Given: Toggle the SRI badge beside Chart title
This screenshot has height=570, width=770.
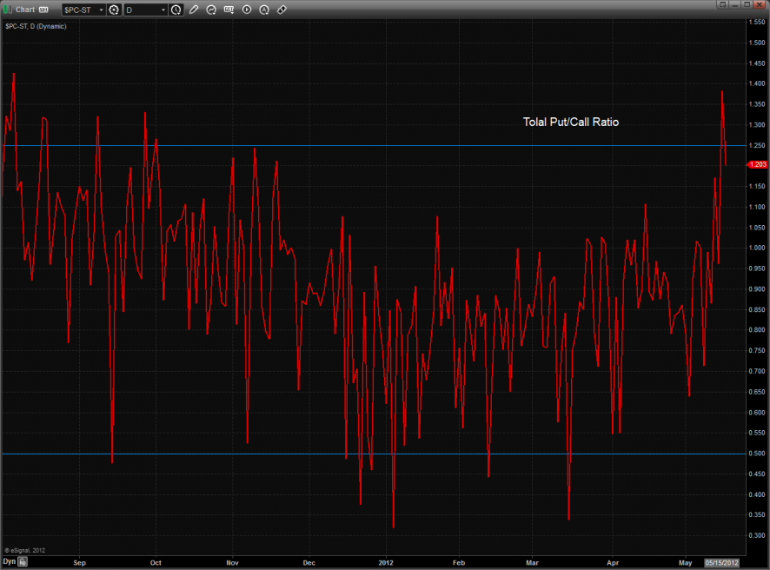Looking at the screenshot, I should coord(43,10).
